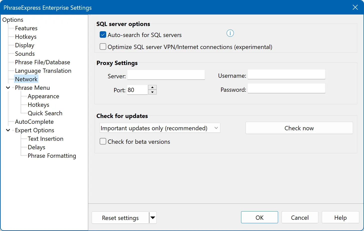This screenshot has height=231, width=364.
Task: Open Help for settings dialog
Action: click(340, 217)
